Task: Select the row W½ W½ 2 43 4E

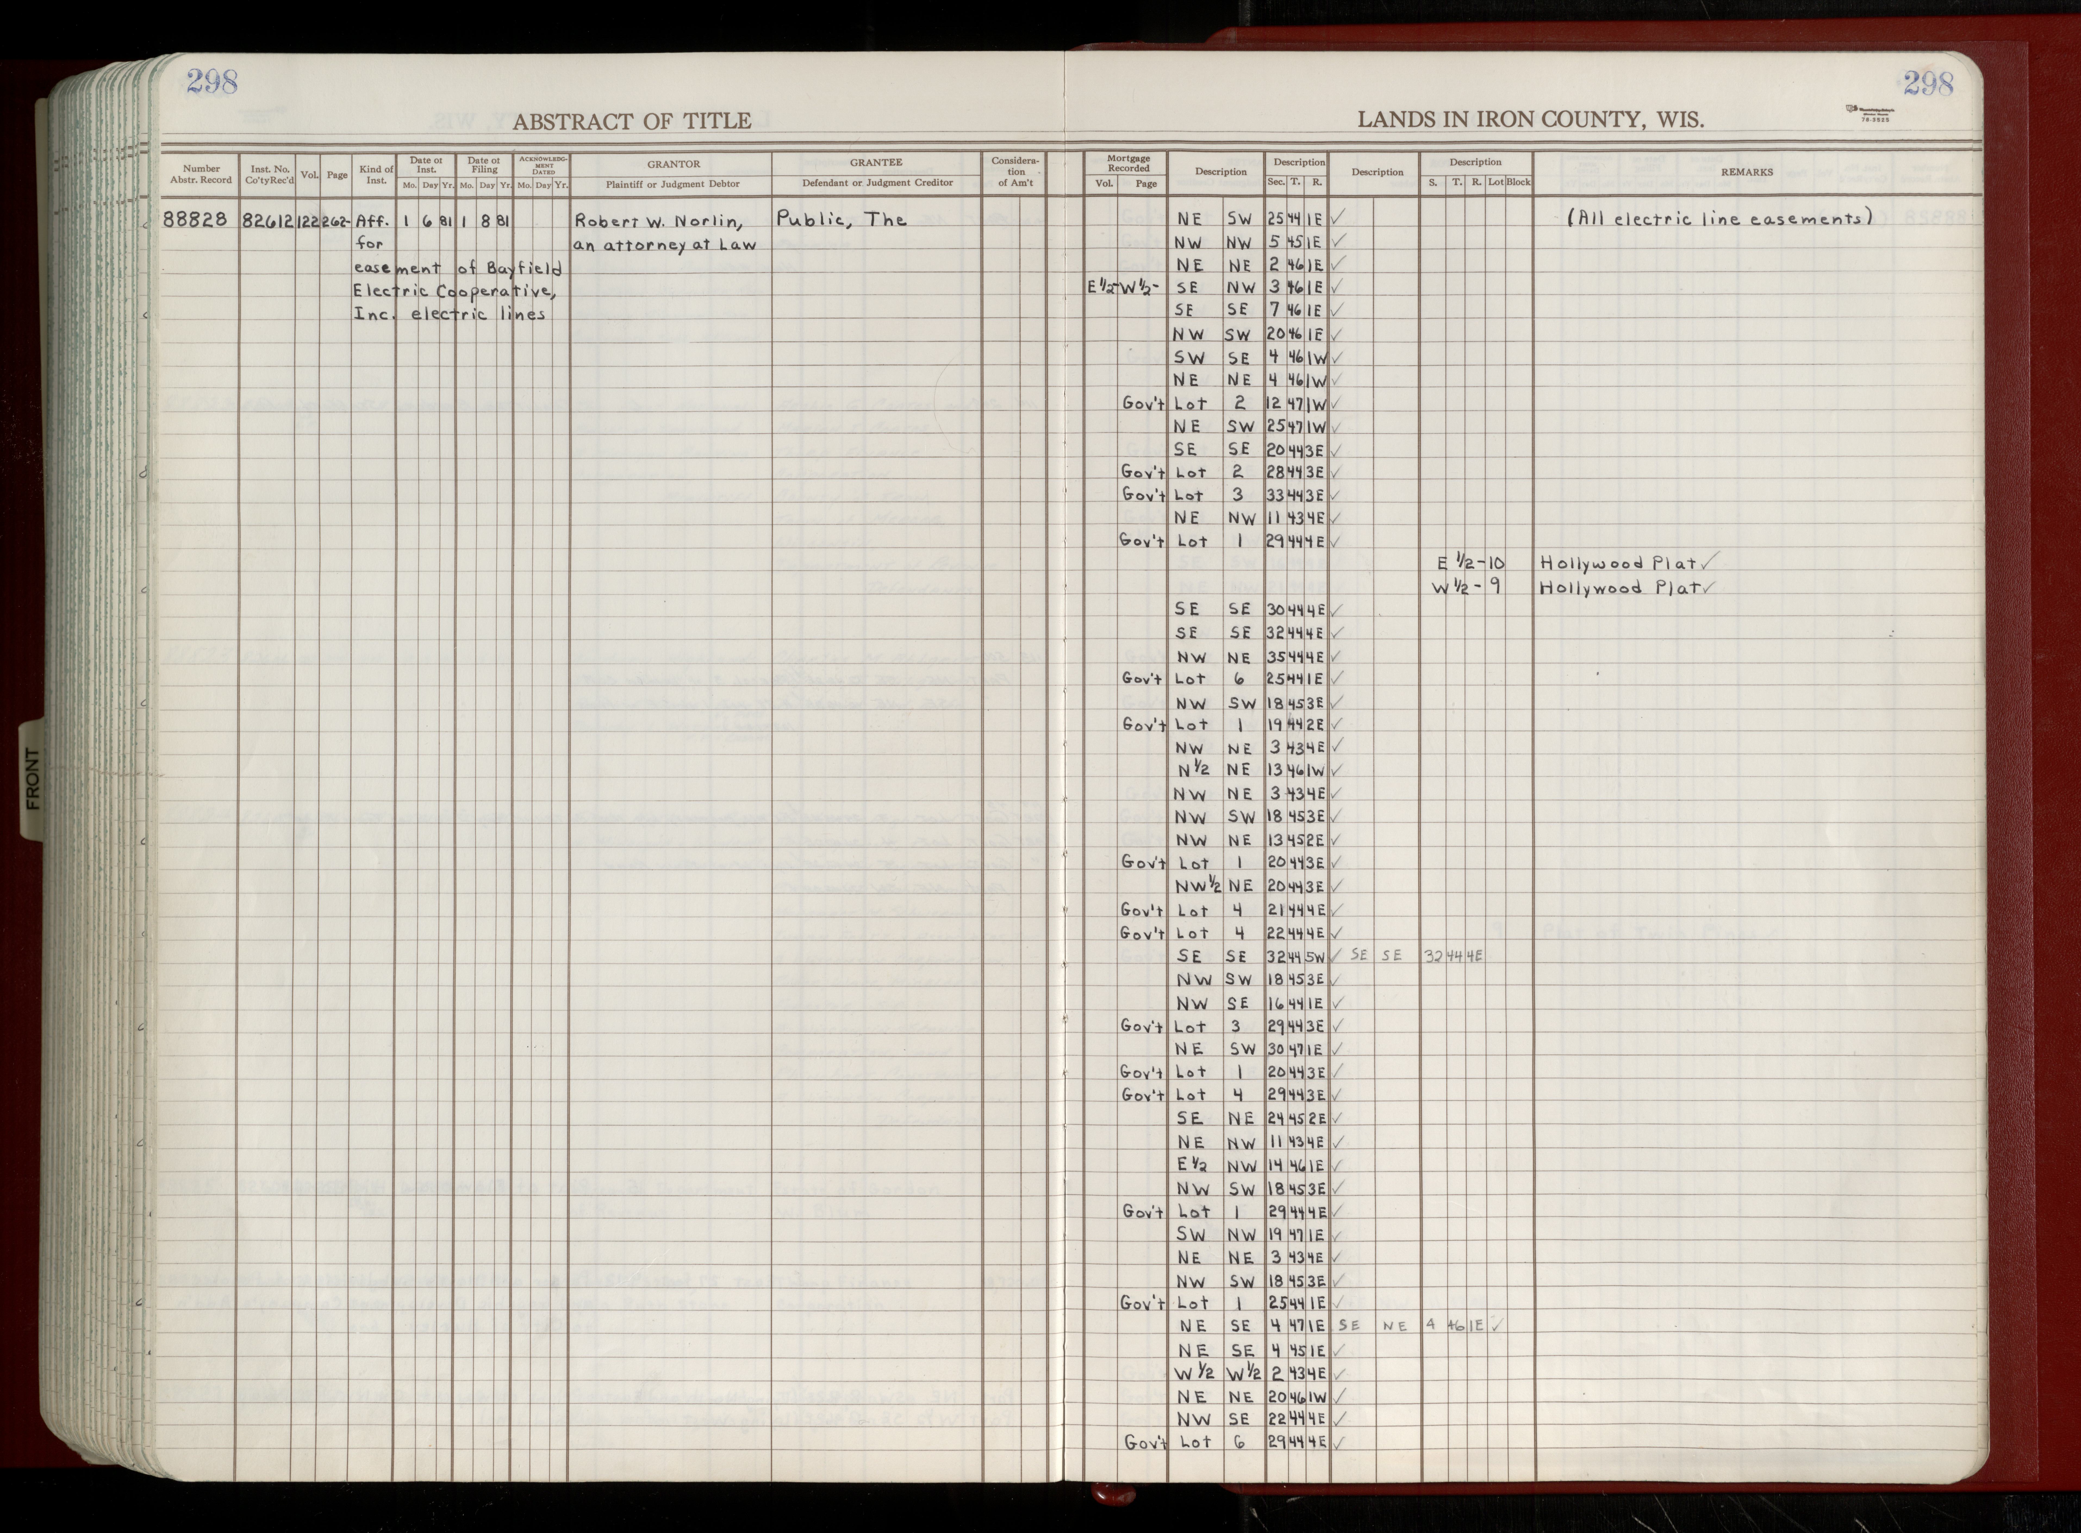Action: tap(1258, 1373)
